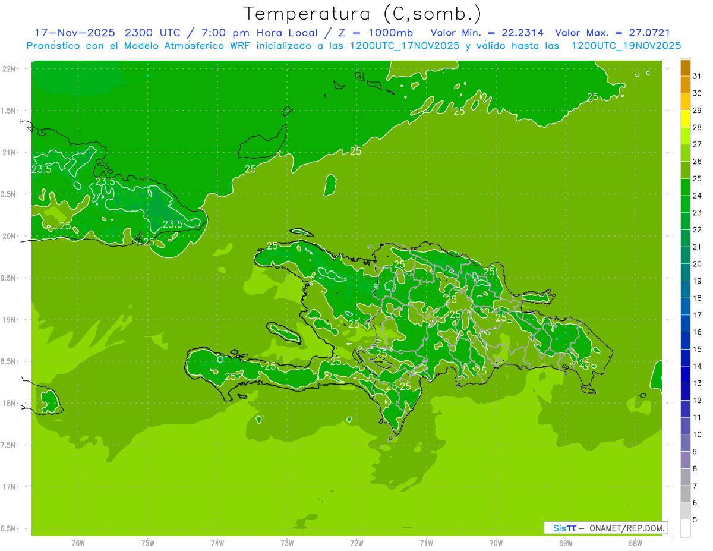Click the '1200UTC_17NOV2025' initialization time text
Viewport: 713px width, 551px height.
[x=405, y=46]
